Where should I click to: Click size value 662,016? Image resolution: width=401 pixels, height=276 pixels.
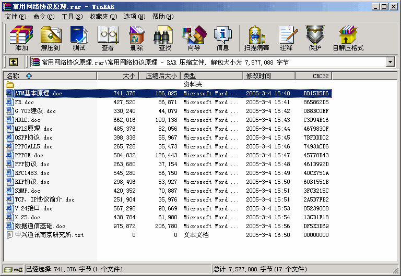125,120
